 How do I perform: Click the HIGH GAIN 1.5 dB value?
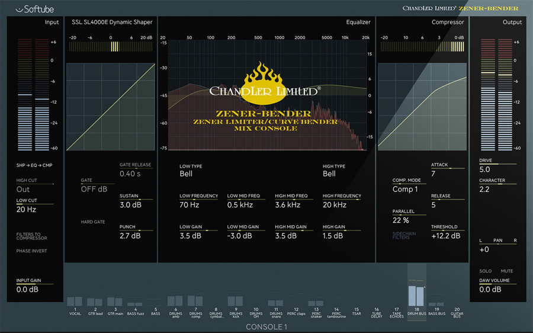click(x=333, y=236)
